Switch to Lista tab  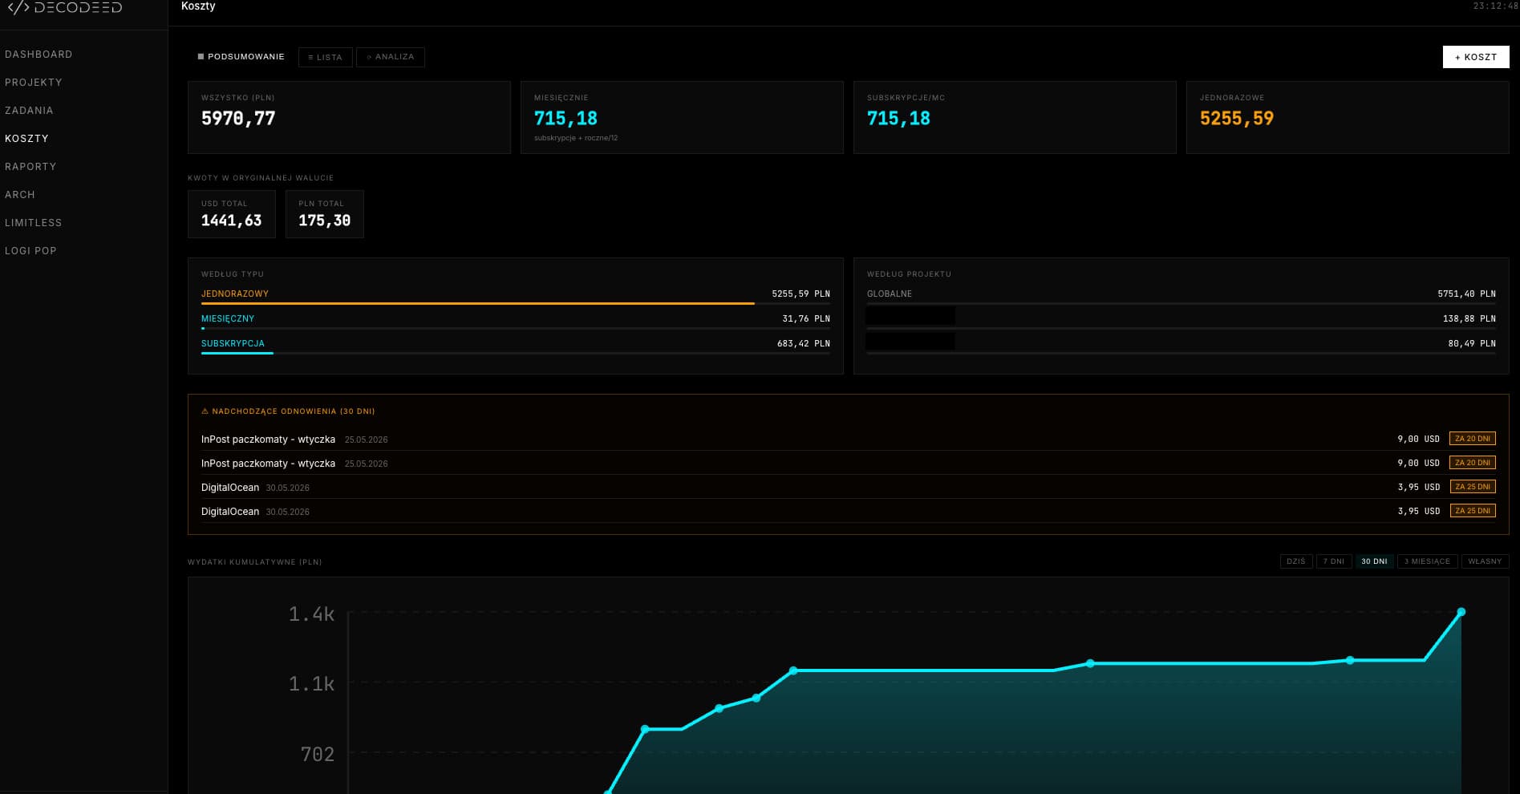(325, 57)
